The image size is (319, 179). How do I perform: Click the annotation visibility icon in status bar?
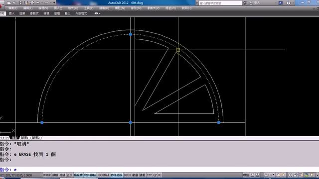point(278,175)
